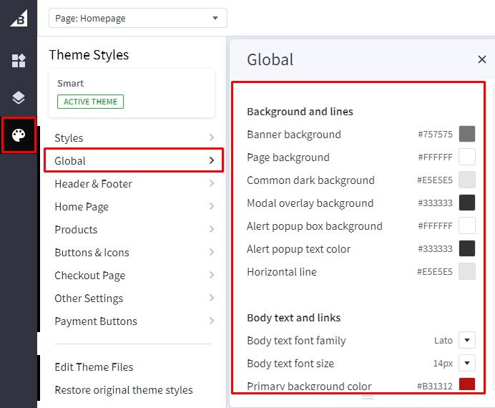Open the Page: Homepage dropdown

pyautogui.click(x=137, y=18)
